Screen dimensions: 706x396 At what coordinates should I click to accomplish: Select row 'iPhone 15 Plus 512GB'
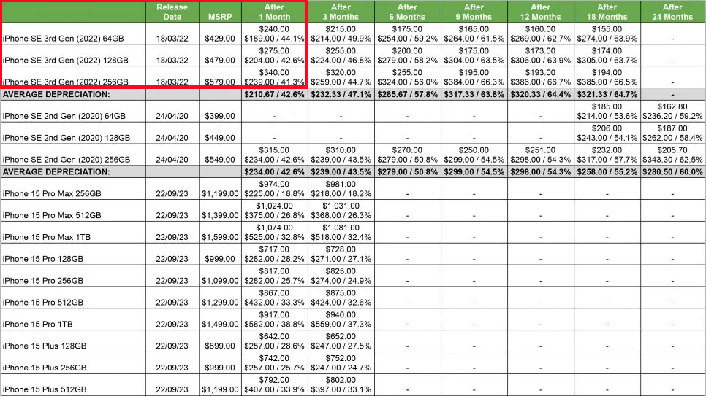pyautogui.click(x=353, y=385)
